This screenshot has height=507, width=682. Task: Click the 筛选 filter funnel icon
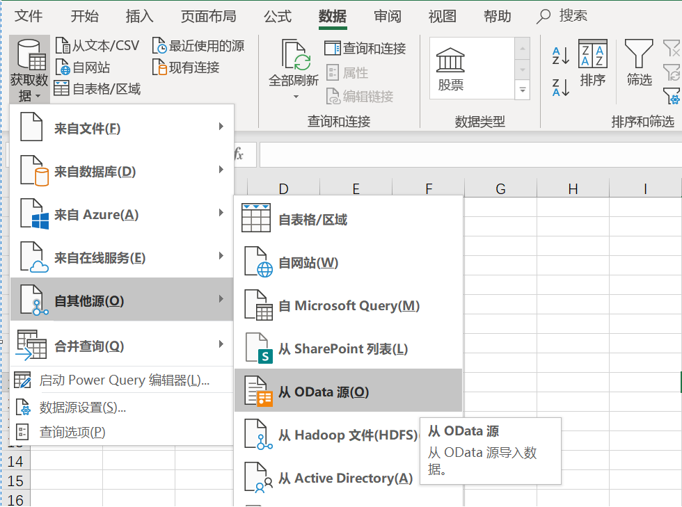pos(638,53)
